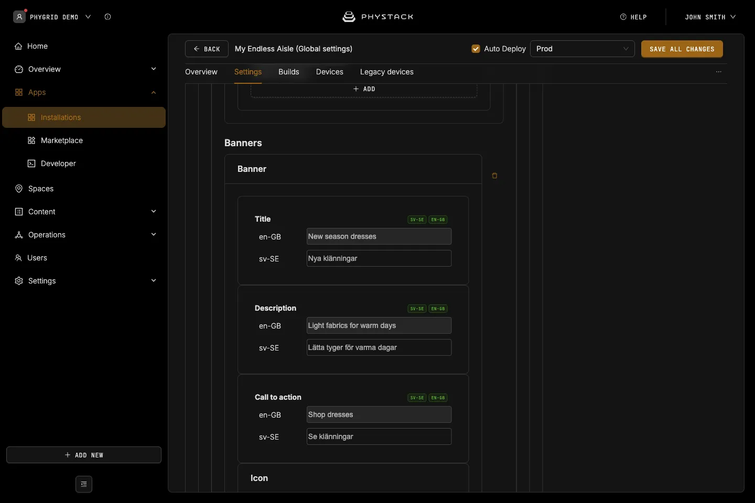This screenshot has height=503, width=755.
Task: Click the Phystack logo in header
Action: click(377, 17)
